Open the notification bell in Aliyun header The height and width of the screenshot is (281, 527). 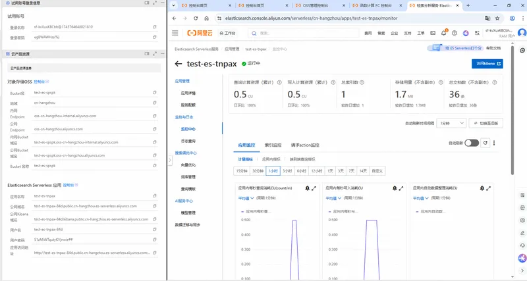click(443, 33)
